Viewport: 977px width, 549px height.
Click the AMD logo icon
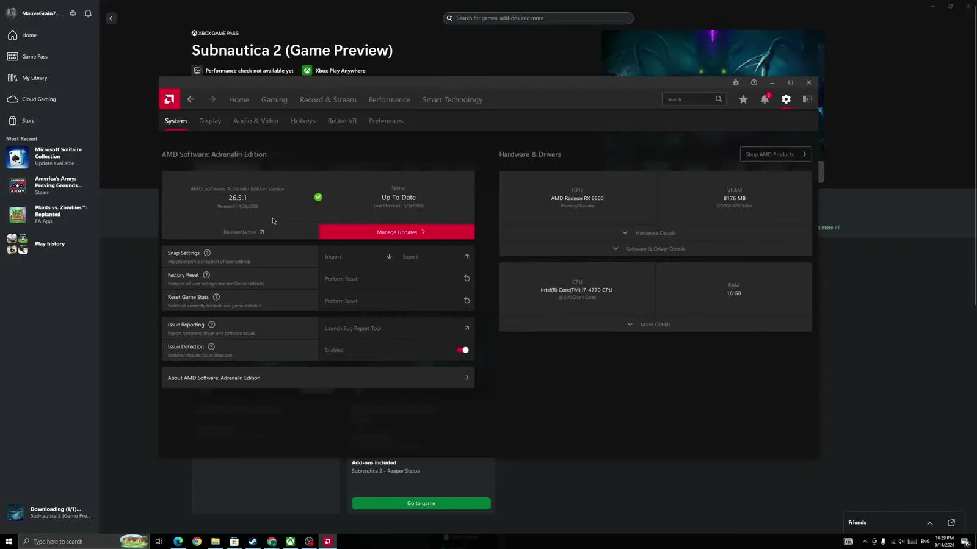[169, 99]
